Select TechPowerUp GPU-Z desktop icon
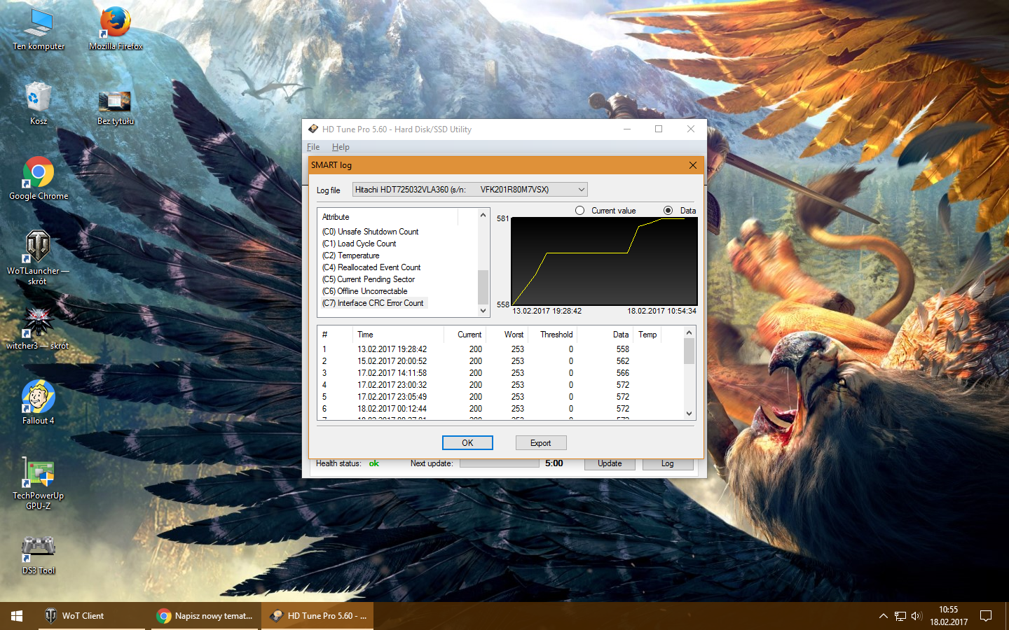This screenshot has width=1009, height=630. [x=39, y=483]
